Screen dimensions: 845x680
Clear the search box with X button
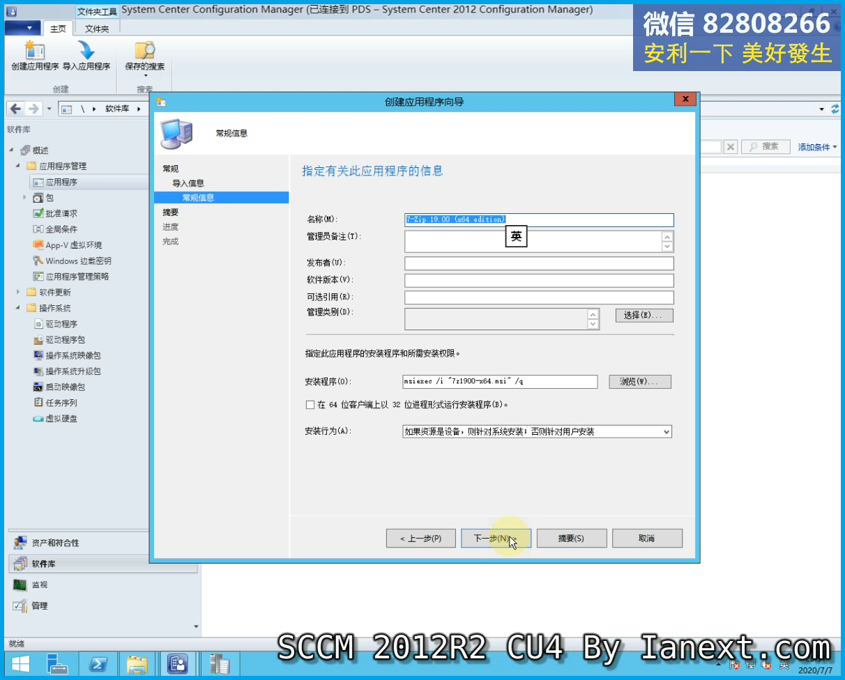coord(730,147)
